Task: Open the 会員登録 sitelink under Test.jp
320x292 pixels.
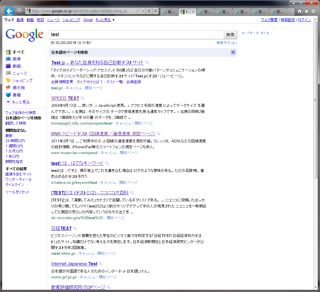Action: (133, 82)
